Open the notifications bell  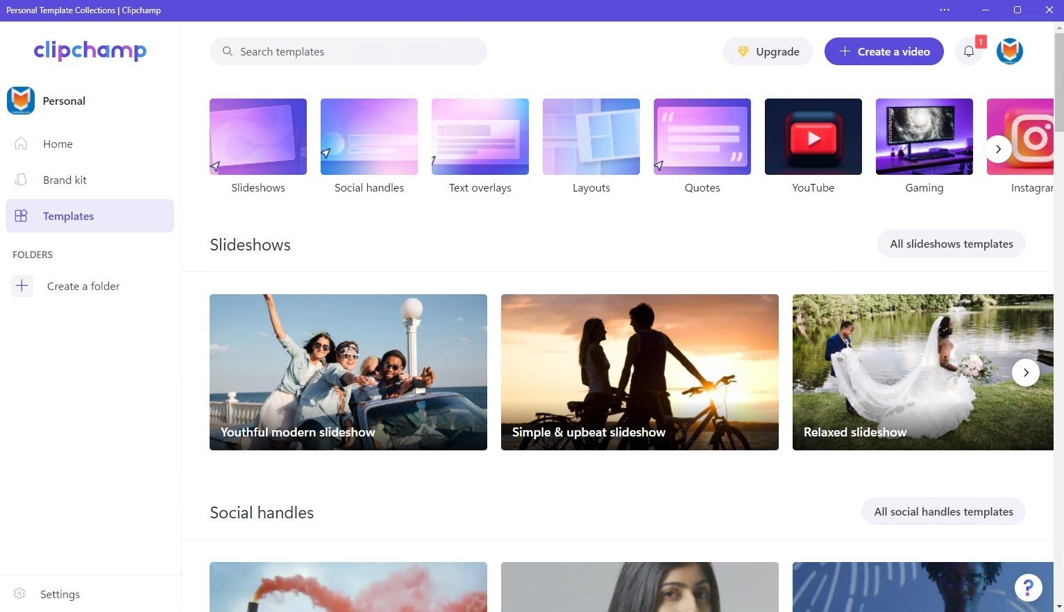tap(969, 51)
